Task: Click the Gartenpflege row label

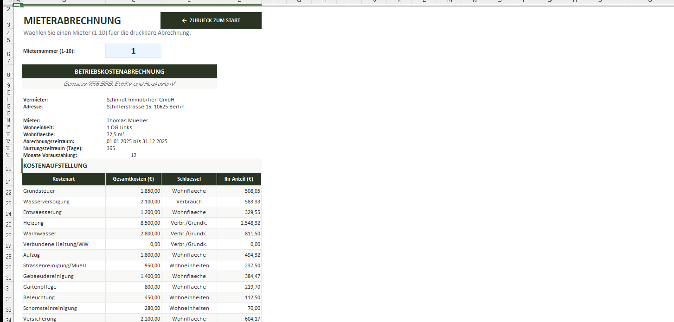Action: pyautogui.click(x=39, y=286)
